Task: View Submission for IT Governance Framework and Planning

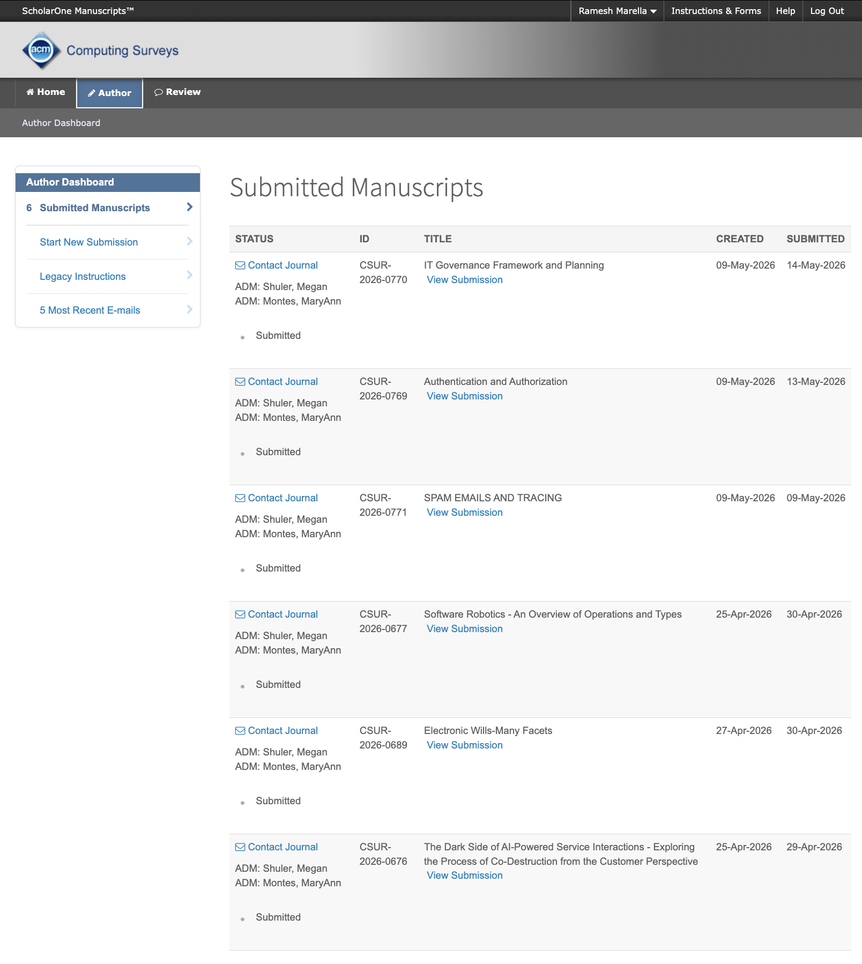Action: click(x=464, y=280)
